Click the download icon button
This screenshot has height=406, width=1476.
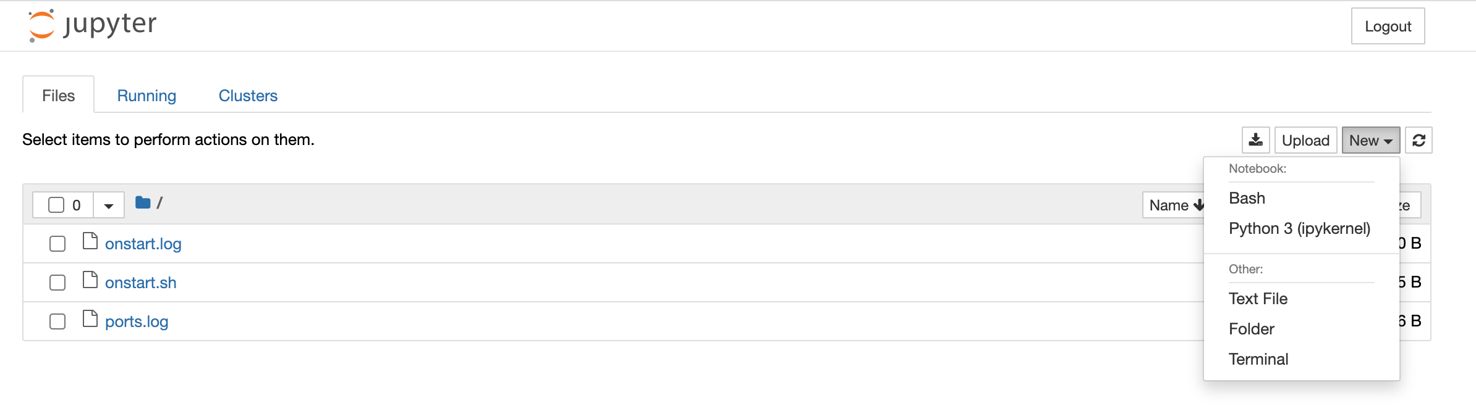[x=1255, y=140]
